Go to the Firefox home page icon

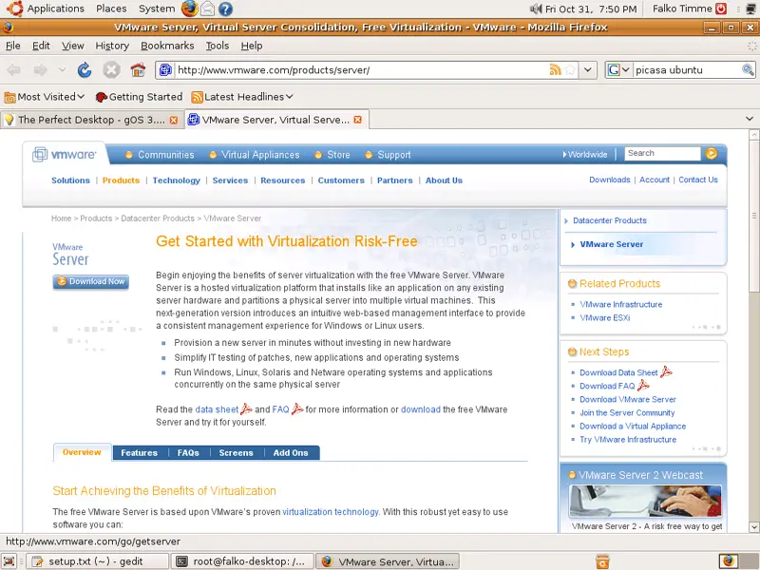138,69
